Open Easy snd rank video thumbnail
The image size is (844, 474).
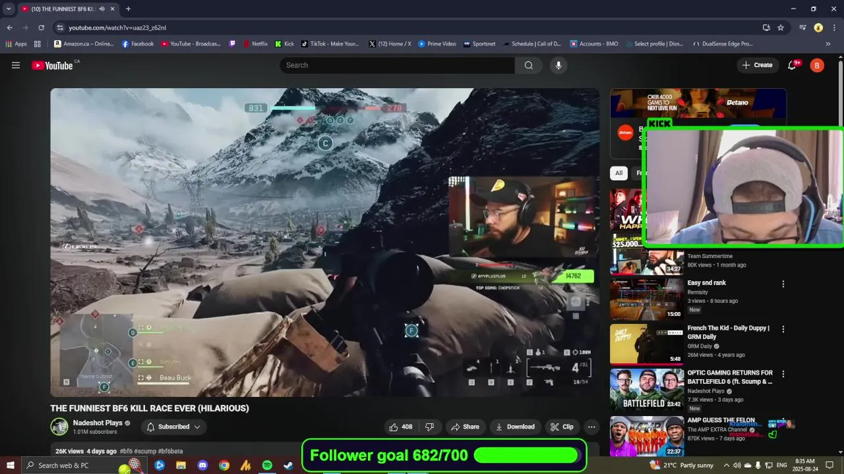coord(646,299)
